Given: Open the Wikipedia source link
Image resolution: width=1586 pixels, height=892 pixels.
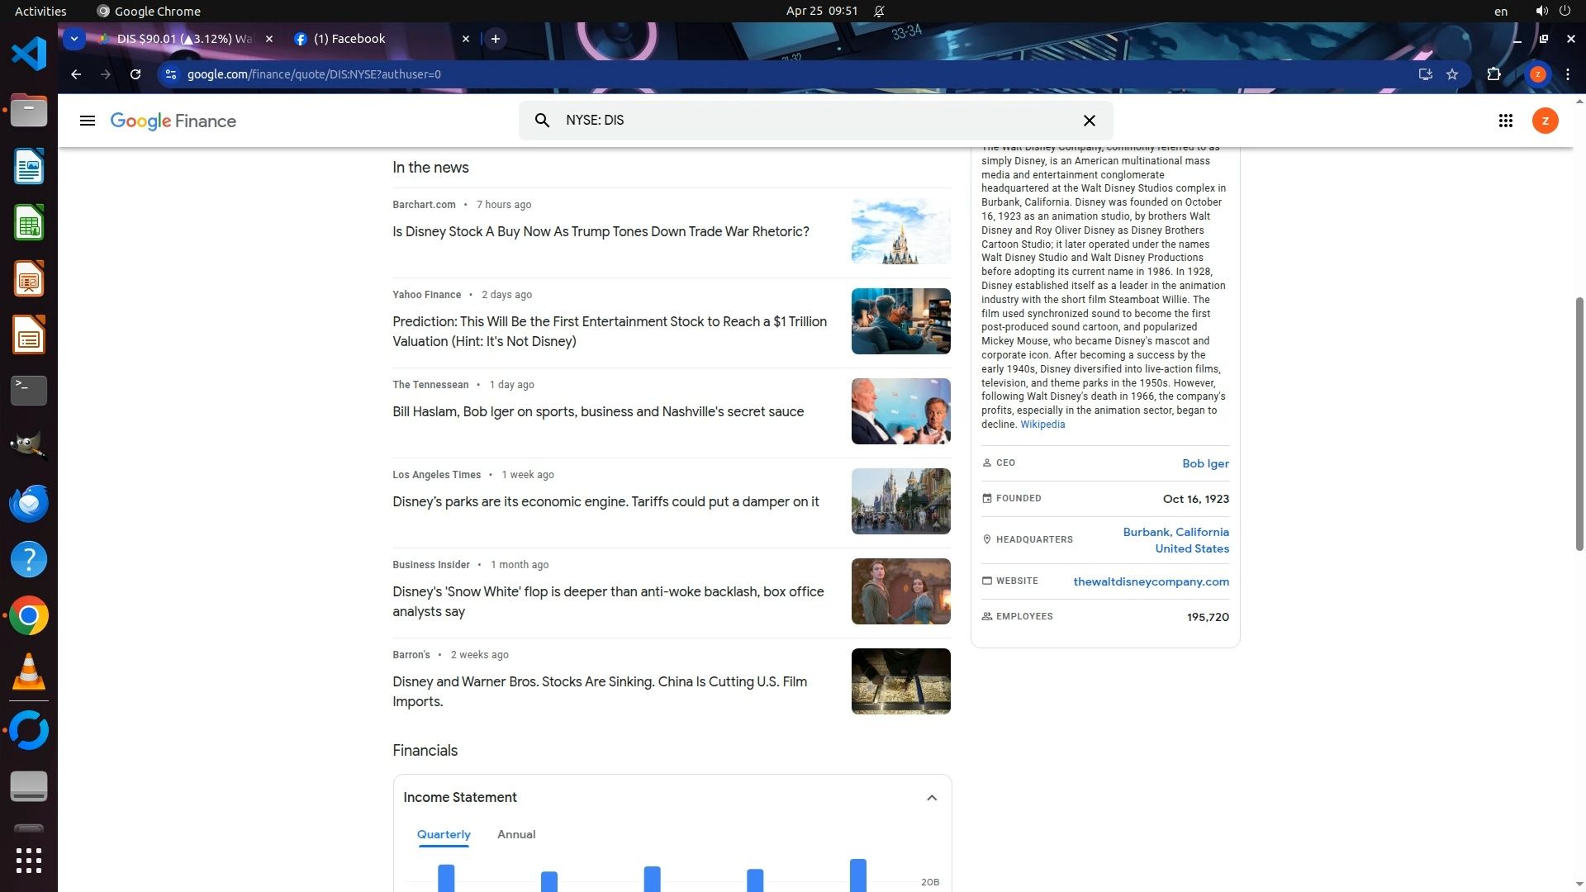Looking at the screenshot, I should [x=1042, y=425].
